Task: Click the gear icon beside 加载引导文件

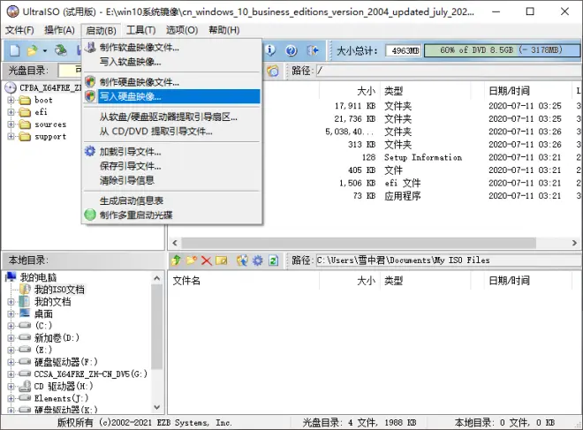Action: 90,151
